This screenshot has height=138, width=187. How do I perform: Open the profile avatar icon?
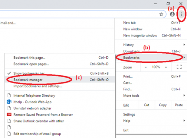[172, 14]
